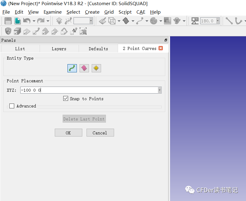This screenshot has height=201, width=246.
Task: Toggle the domain selection mask
Action: click(x=27, y=31)
